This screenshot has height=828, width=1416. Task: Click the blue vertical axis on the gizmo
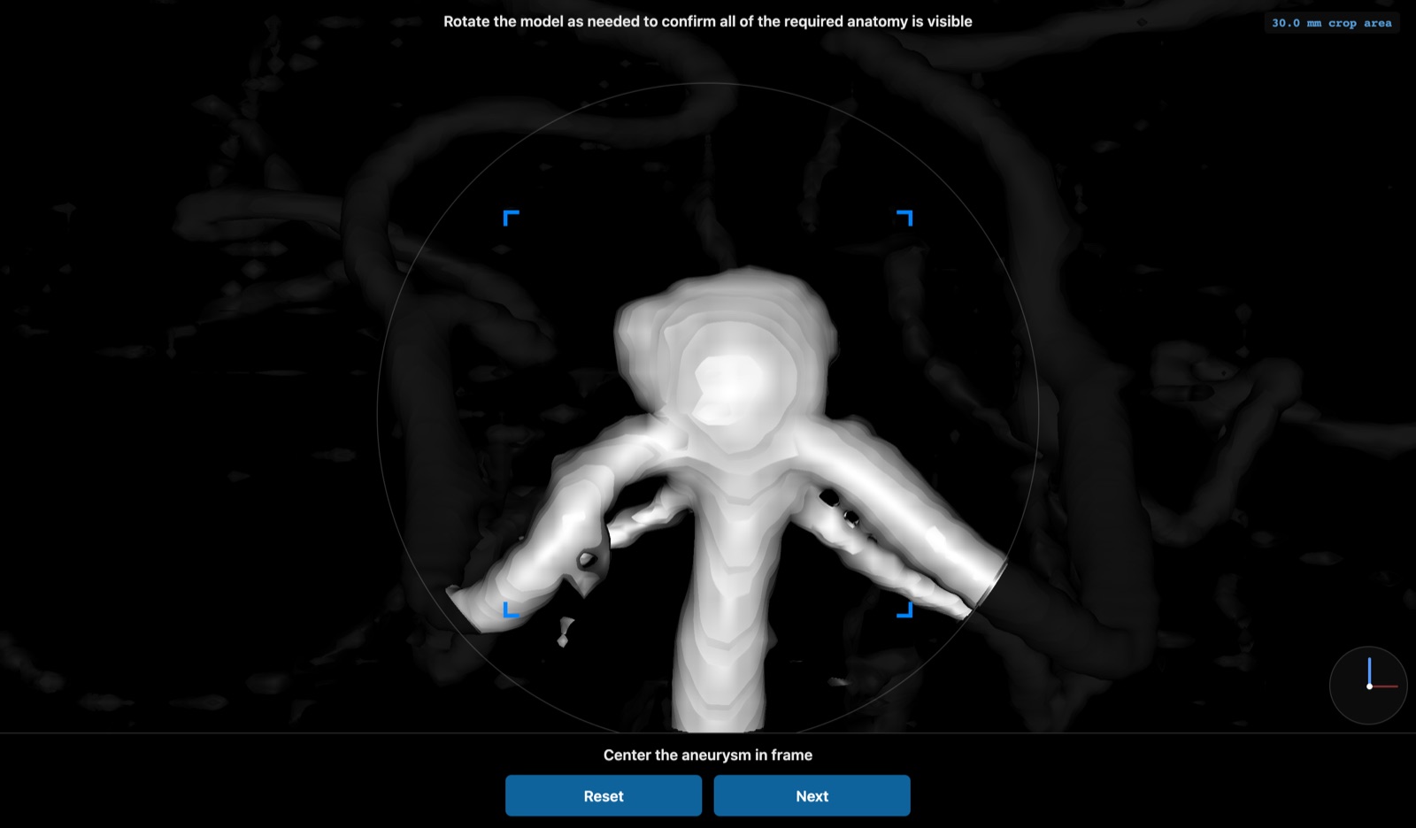1369,671
